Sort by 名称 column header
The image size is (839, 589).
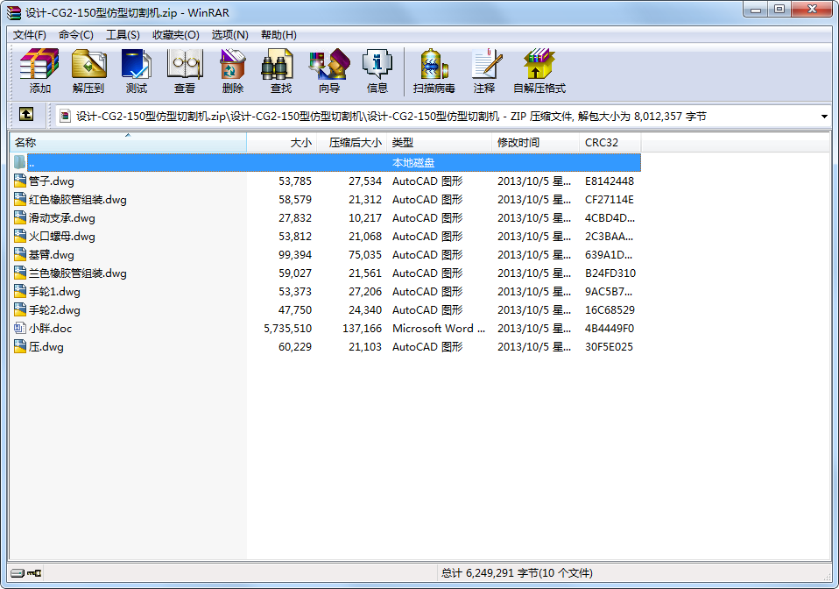[x=128, y=143]
